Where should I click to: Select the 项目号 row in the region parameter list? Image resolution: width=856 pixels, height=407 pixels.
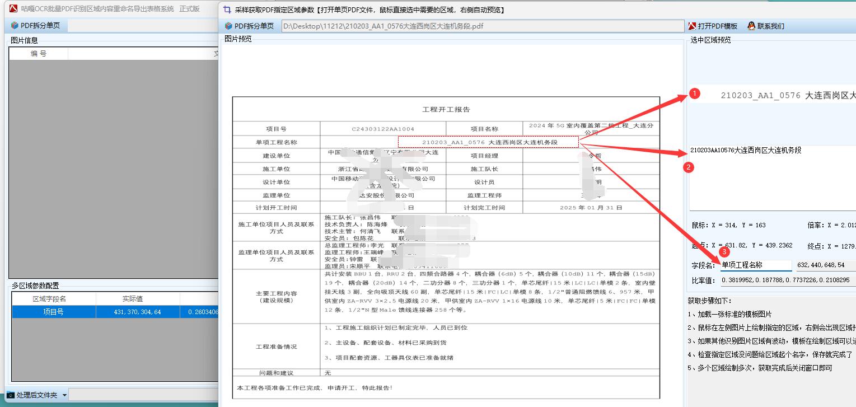coord(115,312)
